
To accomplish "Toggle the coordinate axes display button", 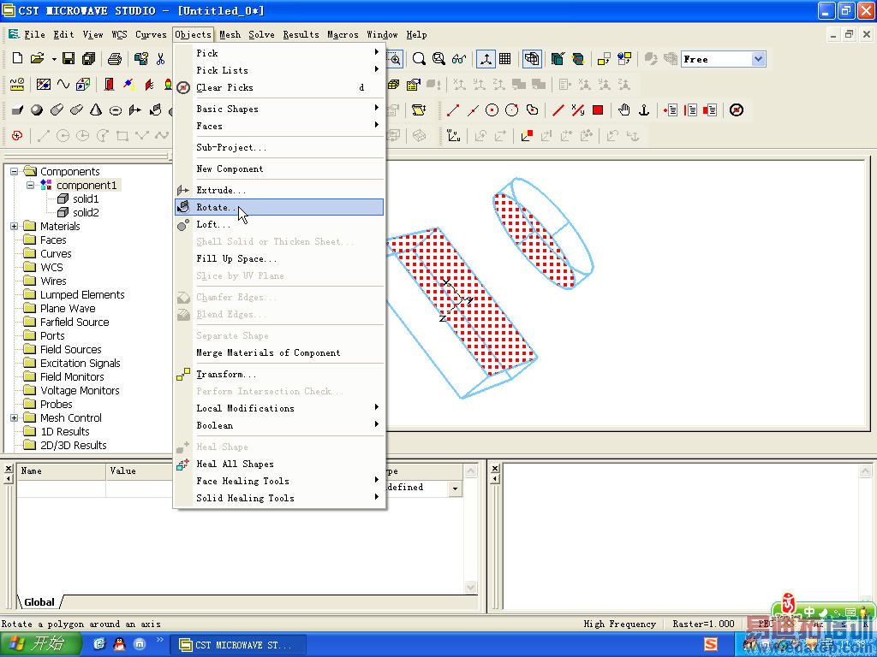I will click(486, 59).
